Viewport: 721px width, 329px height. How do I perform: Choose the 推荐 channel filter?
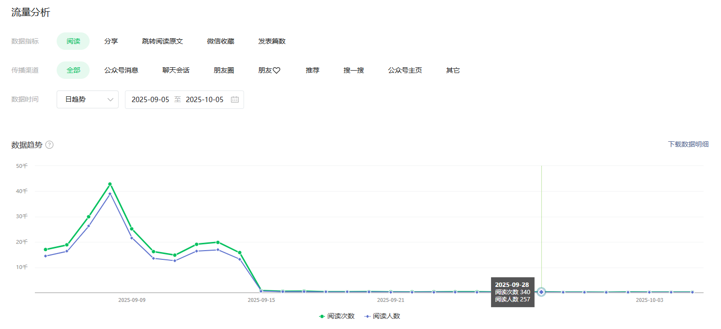tap(312, 70)
